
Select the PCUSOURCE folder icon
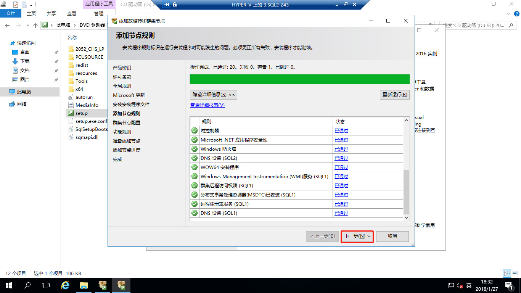pyautogui.click(x=71, y=57)
